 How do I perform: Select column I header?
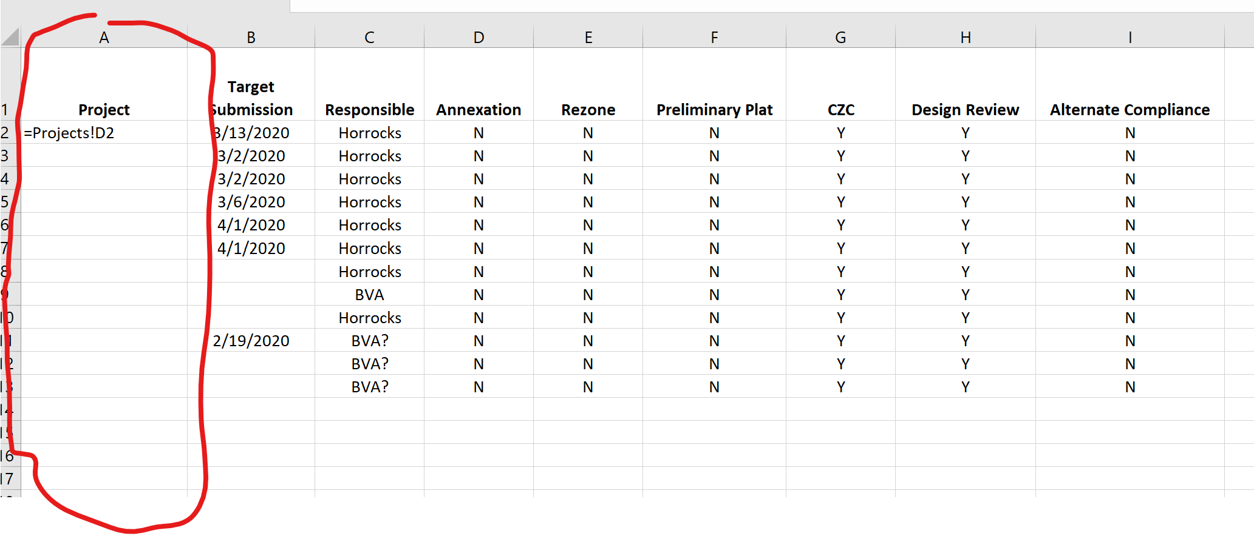[x=1130, y=37]
